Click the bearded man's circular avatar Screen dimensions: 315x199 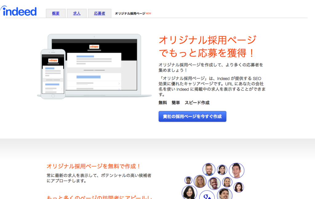point(209,169)
